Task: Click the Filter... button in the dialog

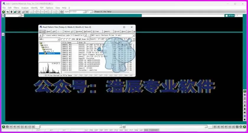Action: [97, 32]
